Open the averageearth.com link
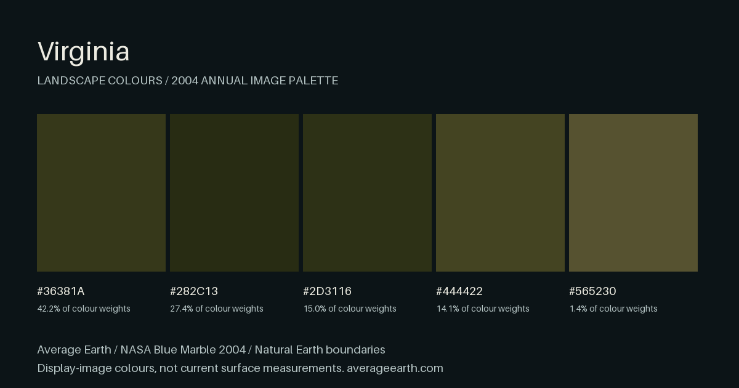The width and height of the screenshot is (739, 388). pyautogui.click(x=395, y=368)
